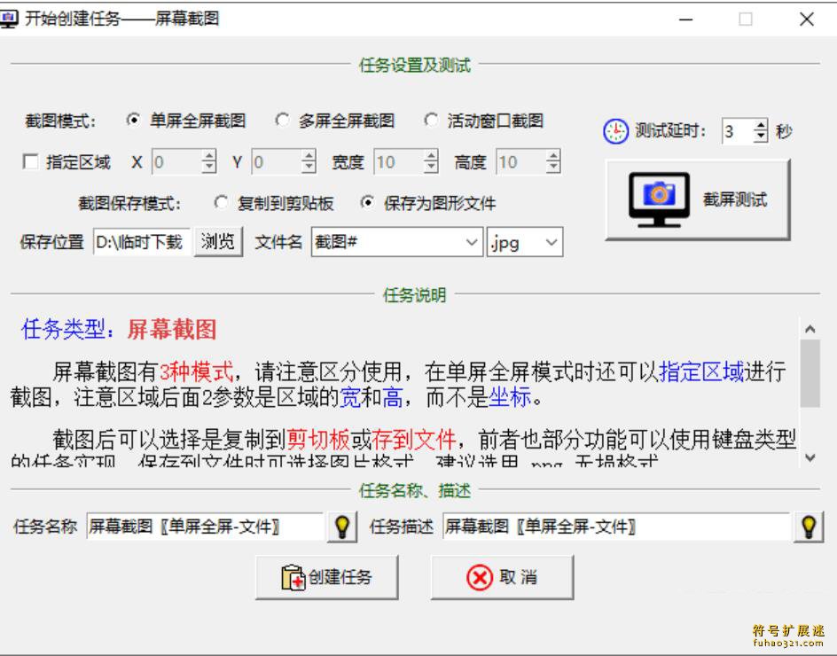Increase the 宽度 spinner value
Viewport: 837px width, 656px height.
(x=431, y=156)
